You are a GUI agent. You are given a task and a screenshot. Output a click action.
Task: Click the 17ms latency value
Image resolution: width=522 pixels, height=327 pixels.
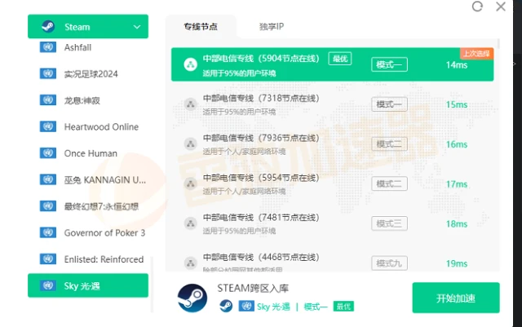click(x=457, y=183)
